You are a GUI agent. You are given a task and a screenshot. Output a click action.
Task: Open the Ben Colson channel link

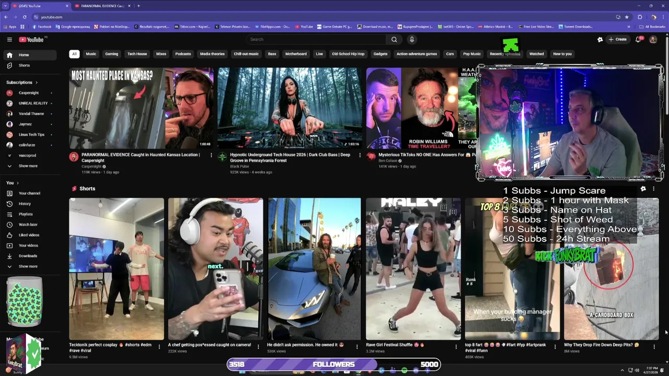[388, 161]
